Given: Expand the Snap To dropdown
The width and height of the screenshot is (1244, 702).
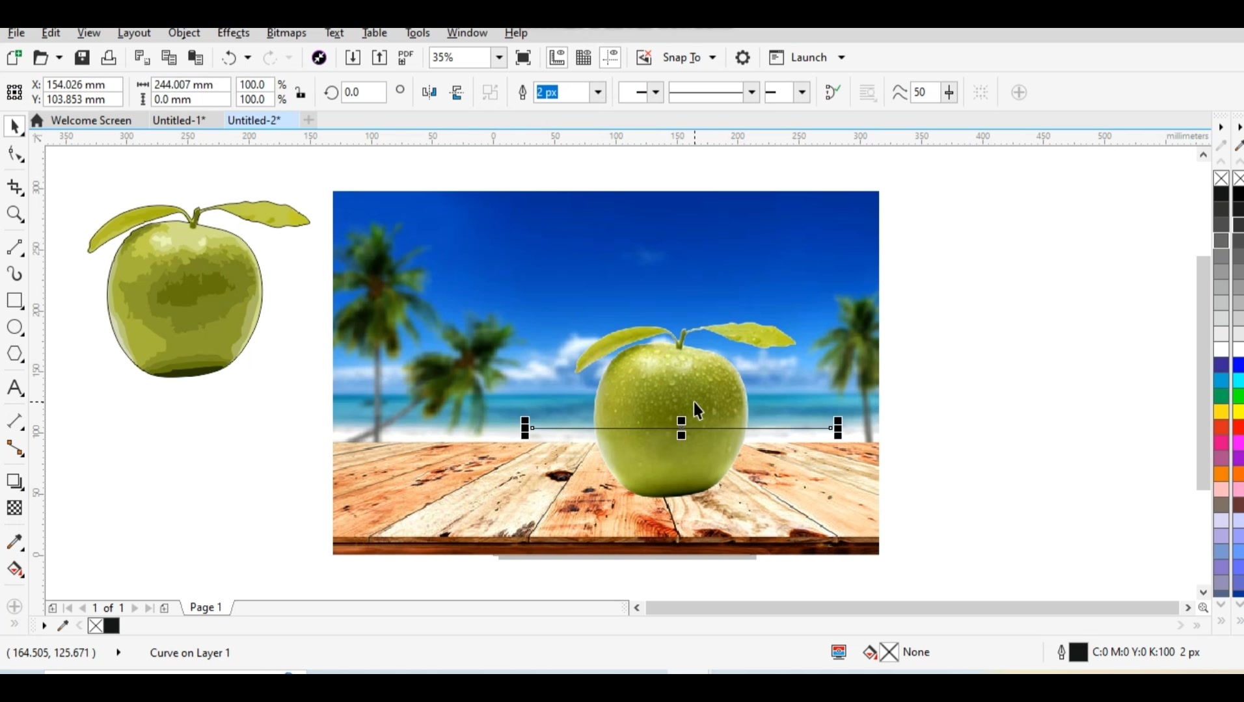Looking at the screenshot, I should pyautogui.click(x=712, y=57).
